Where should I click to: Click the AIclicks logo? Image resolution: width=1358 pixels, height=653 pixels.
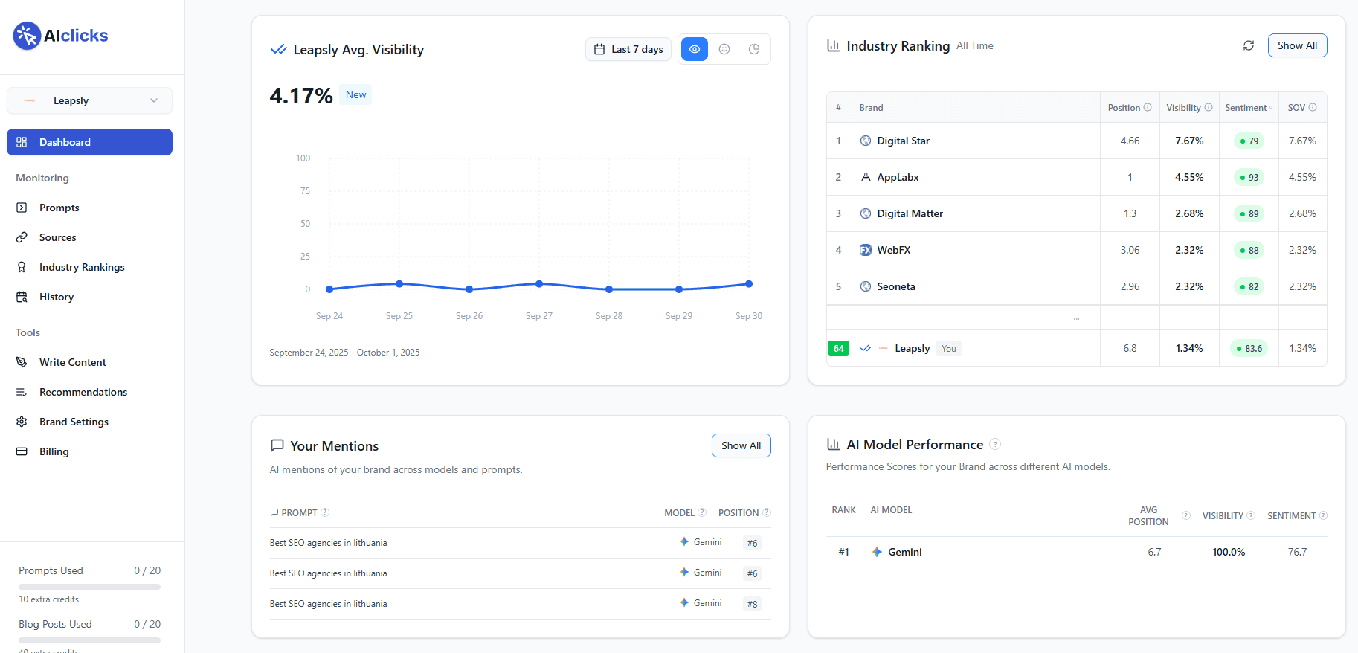(x=60, y=36)
